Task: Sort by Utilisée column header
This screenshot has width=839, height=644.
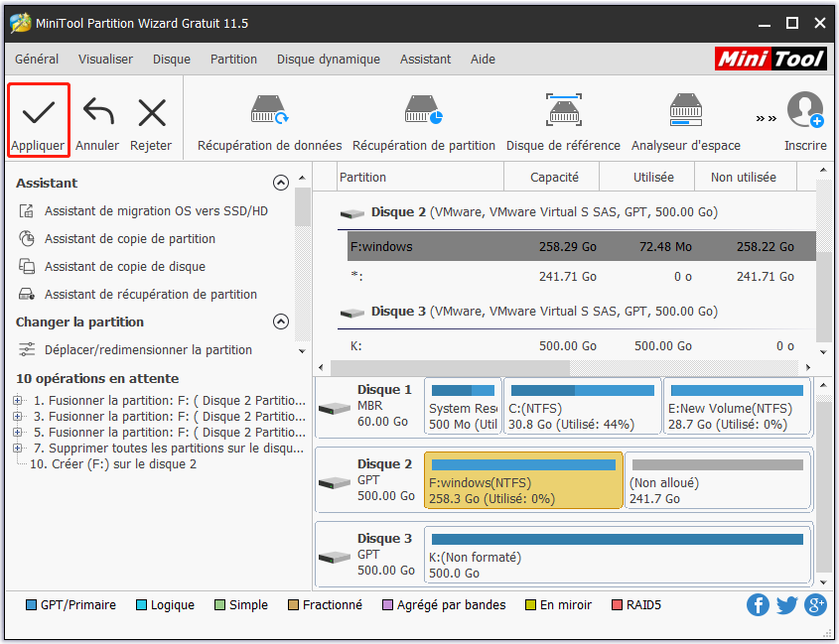Action: click(647, 177)
